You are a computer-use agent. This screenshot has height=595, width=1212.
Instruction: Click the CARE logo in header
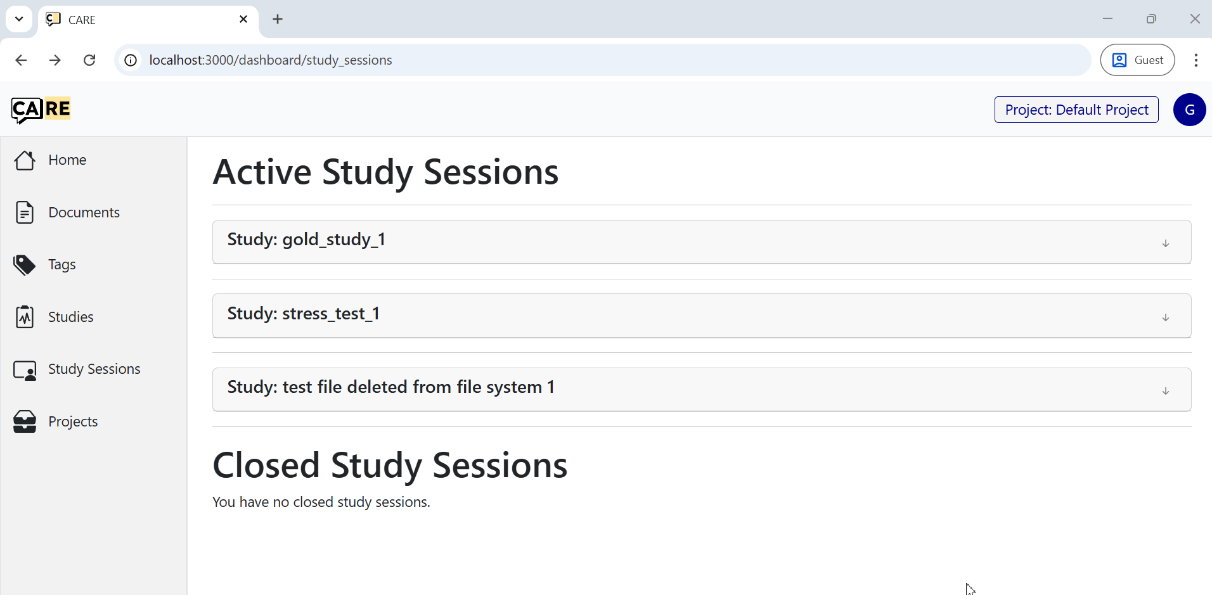(41, 110)
